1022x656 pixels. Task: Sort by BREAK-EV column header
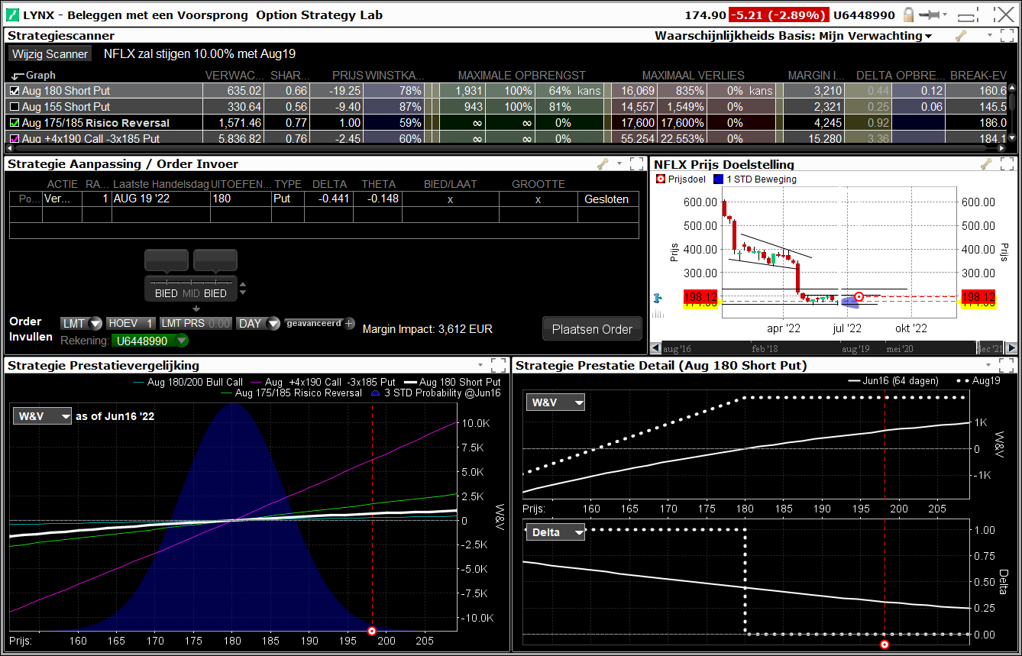[x=978, y=76]
